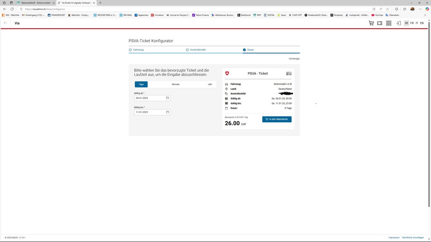
Task: Select the Via Portal browser tab
Action: (76, 3)
